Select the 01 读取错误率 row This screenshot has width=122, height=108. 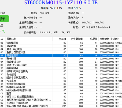tap(61, 43)
